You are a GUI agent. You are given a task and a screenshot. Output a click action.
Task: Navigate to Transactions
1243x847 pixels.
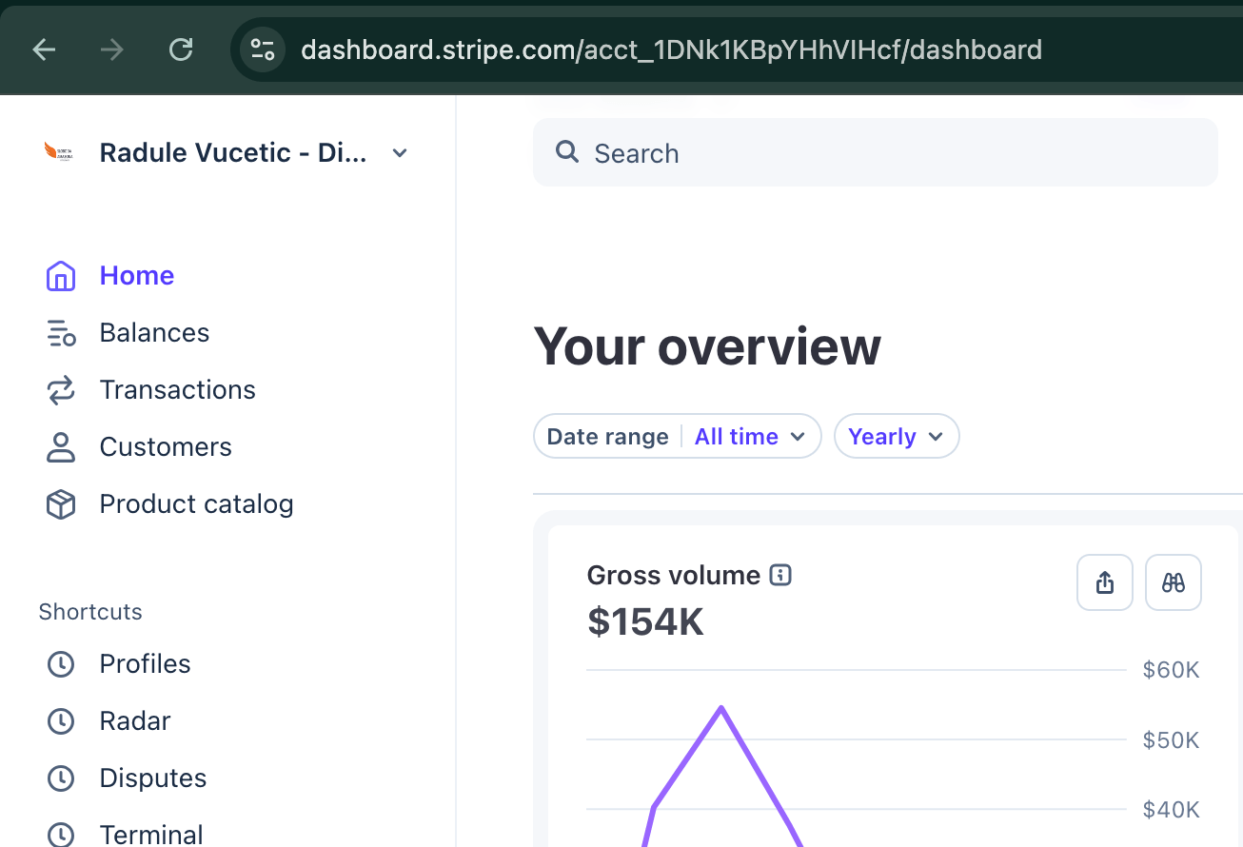click(177, 390)
